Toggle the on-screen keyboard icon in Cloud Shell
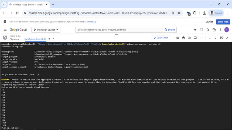232x130 pixels. pos(178,38)
